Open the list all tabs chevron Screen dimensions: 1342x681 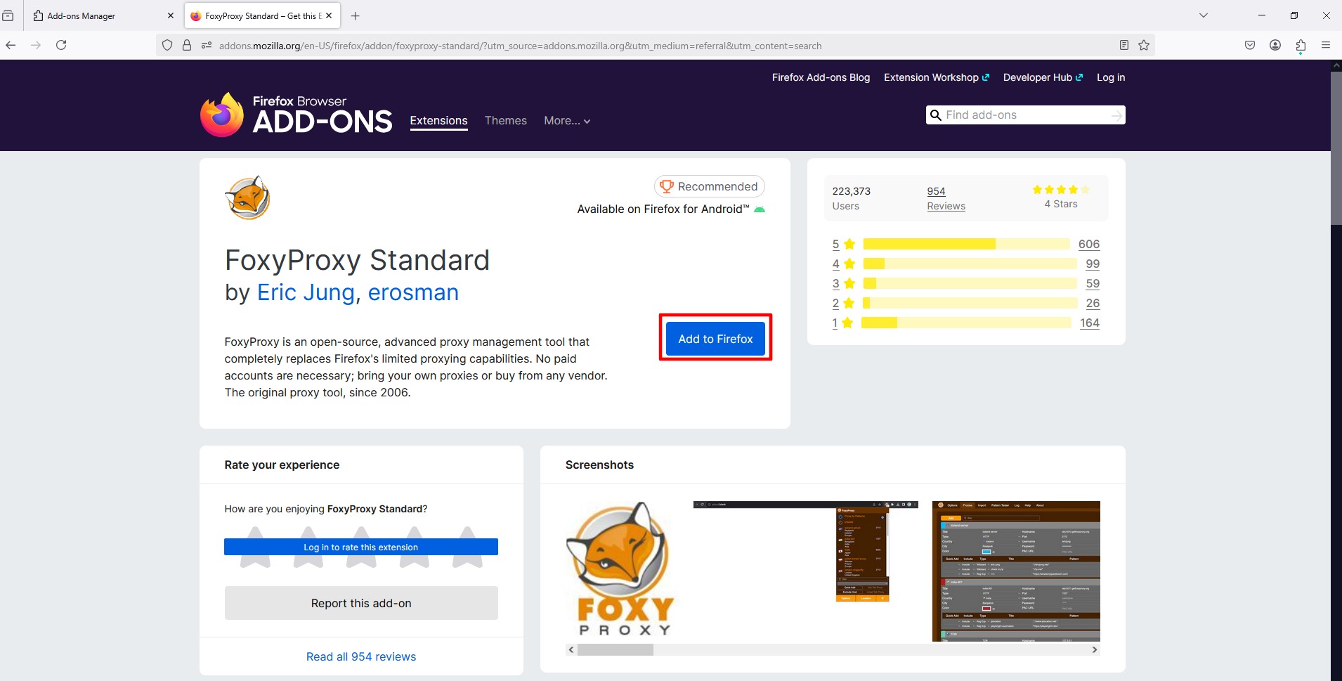[1204, 15]
